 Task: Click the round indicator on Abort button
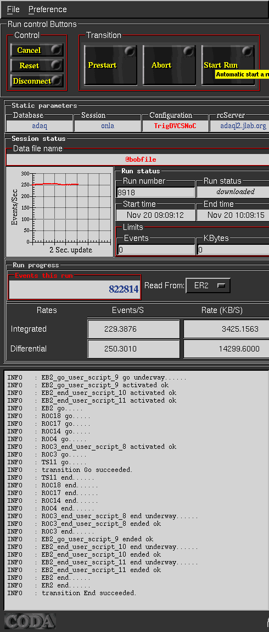tap(189, 51)
